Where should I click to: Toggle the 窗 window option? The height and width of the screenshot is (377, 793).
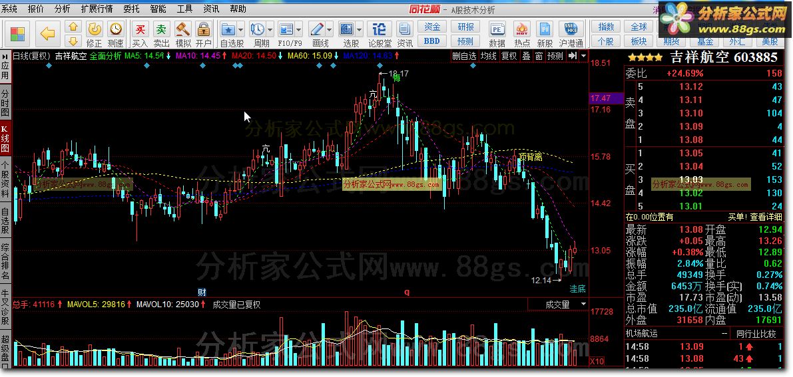(538, 56)
